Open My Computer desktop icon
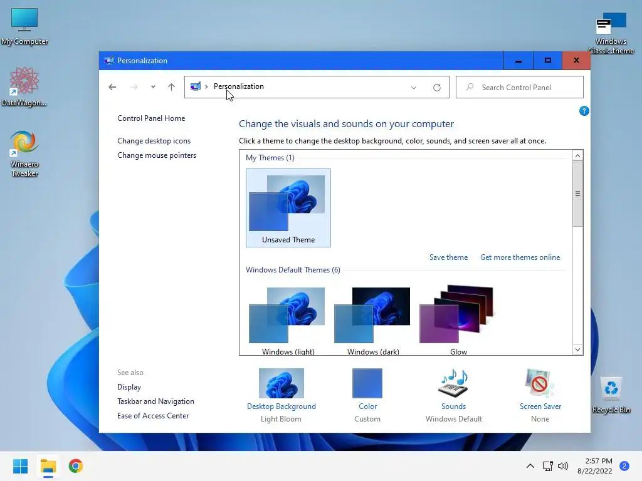This screenshot has width=642, height=481. pos(24,26)
